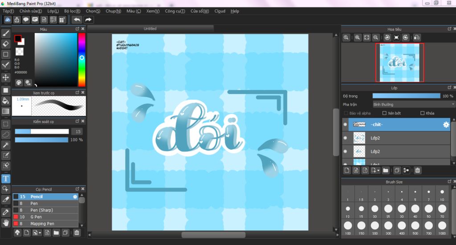
Task: Click the export/share icon in toolbar
Action: (x=17, y=20)
